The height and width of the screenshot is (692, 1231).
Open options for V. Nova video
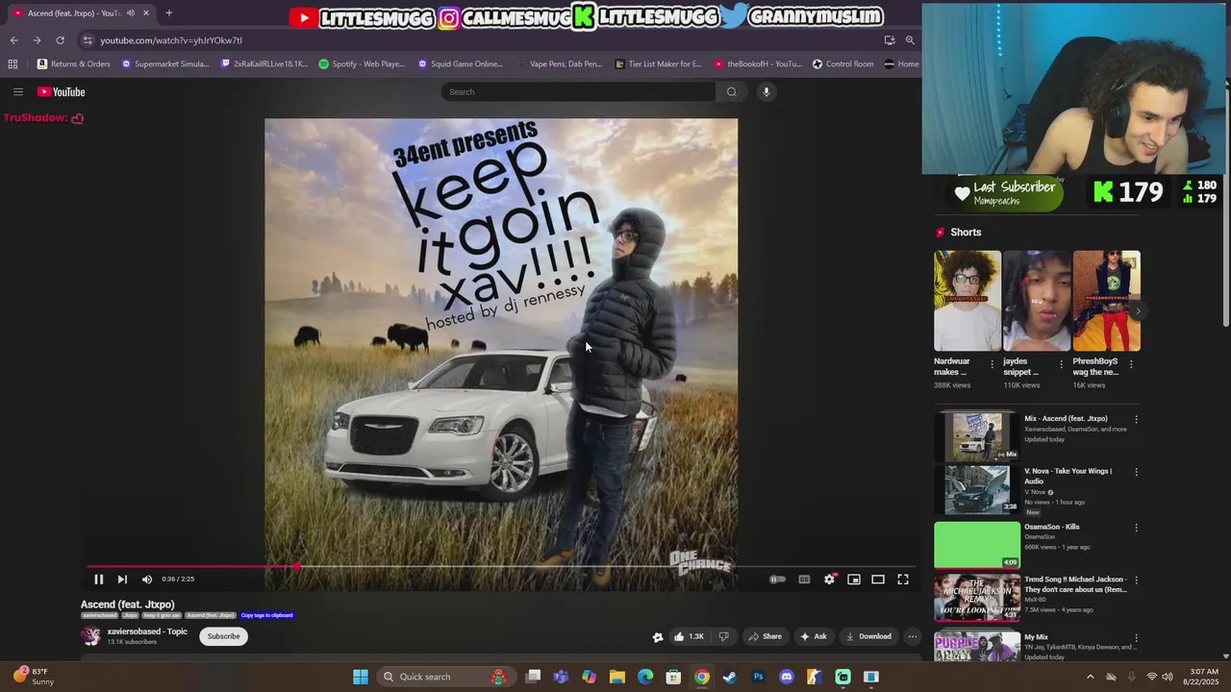[x=1136, y=472]
